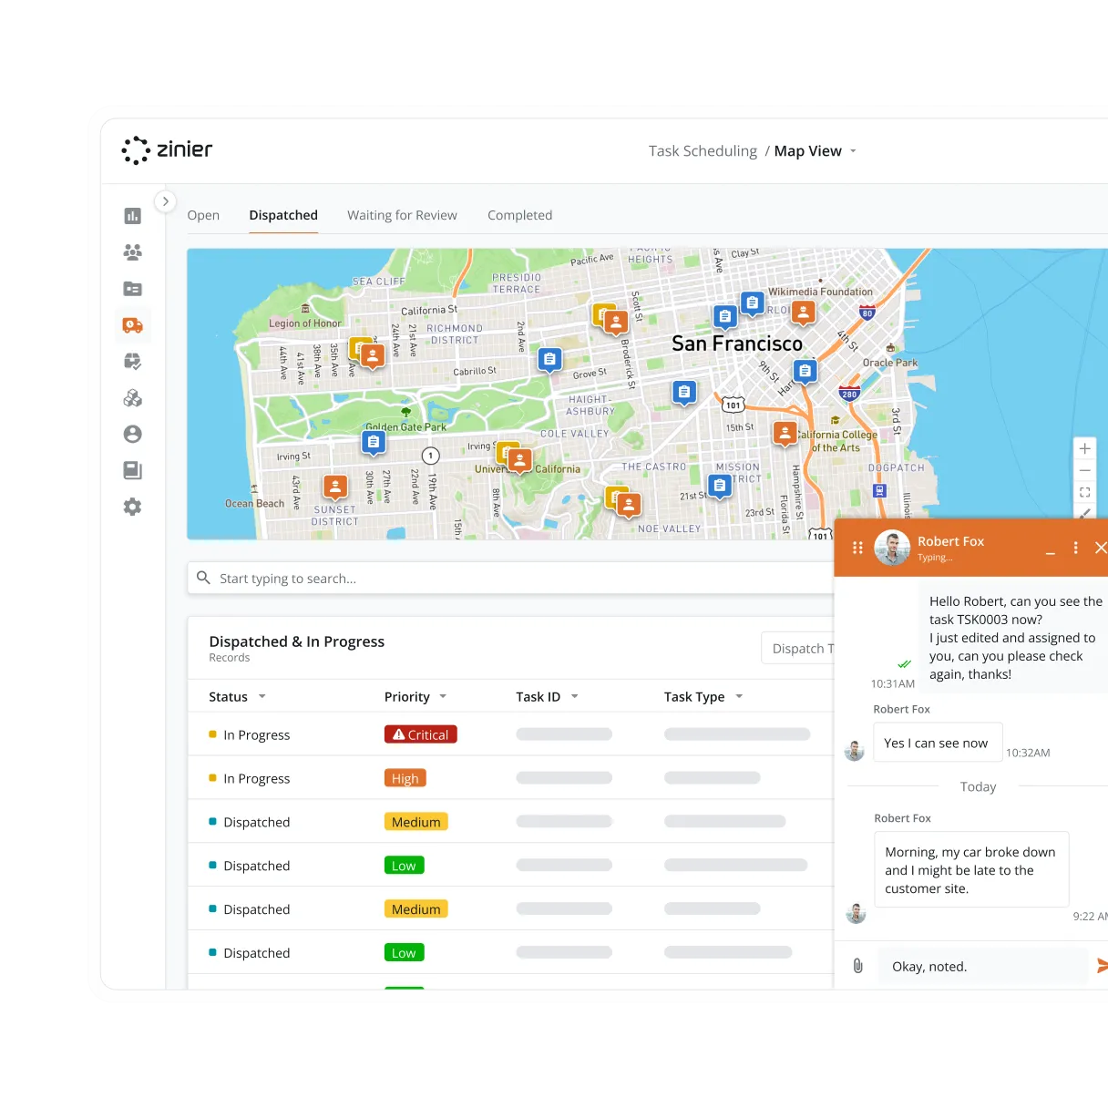This screenshot has width=1108, height=1108.
Task: Click the Dispatch button
Action: click(798, 648)
